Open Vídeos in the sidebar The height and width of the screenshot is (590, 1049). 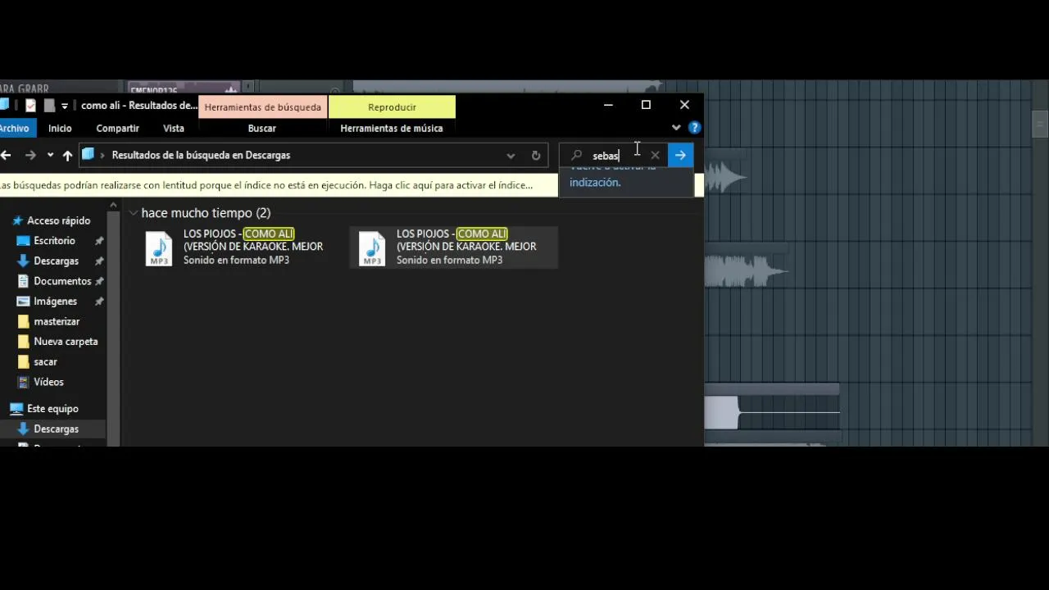click(x=48, y=382)
